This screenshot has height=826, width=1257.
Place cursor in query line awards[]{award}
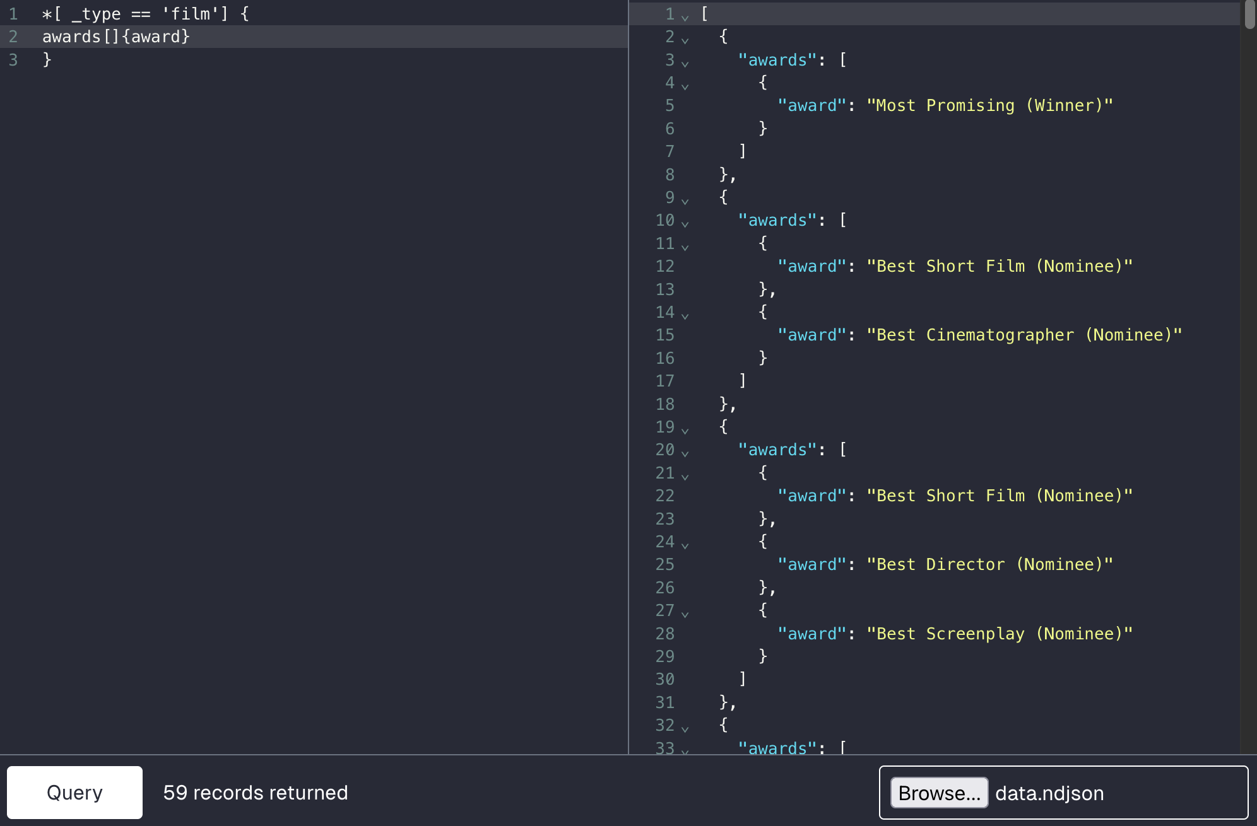(116, 37)
